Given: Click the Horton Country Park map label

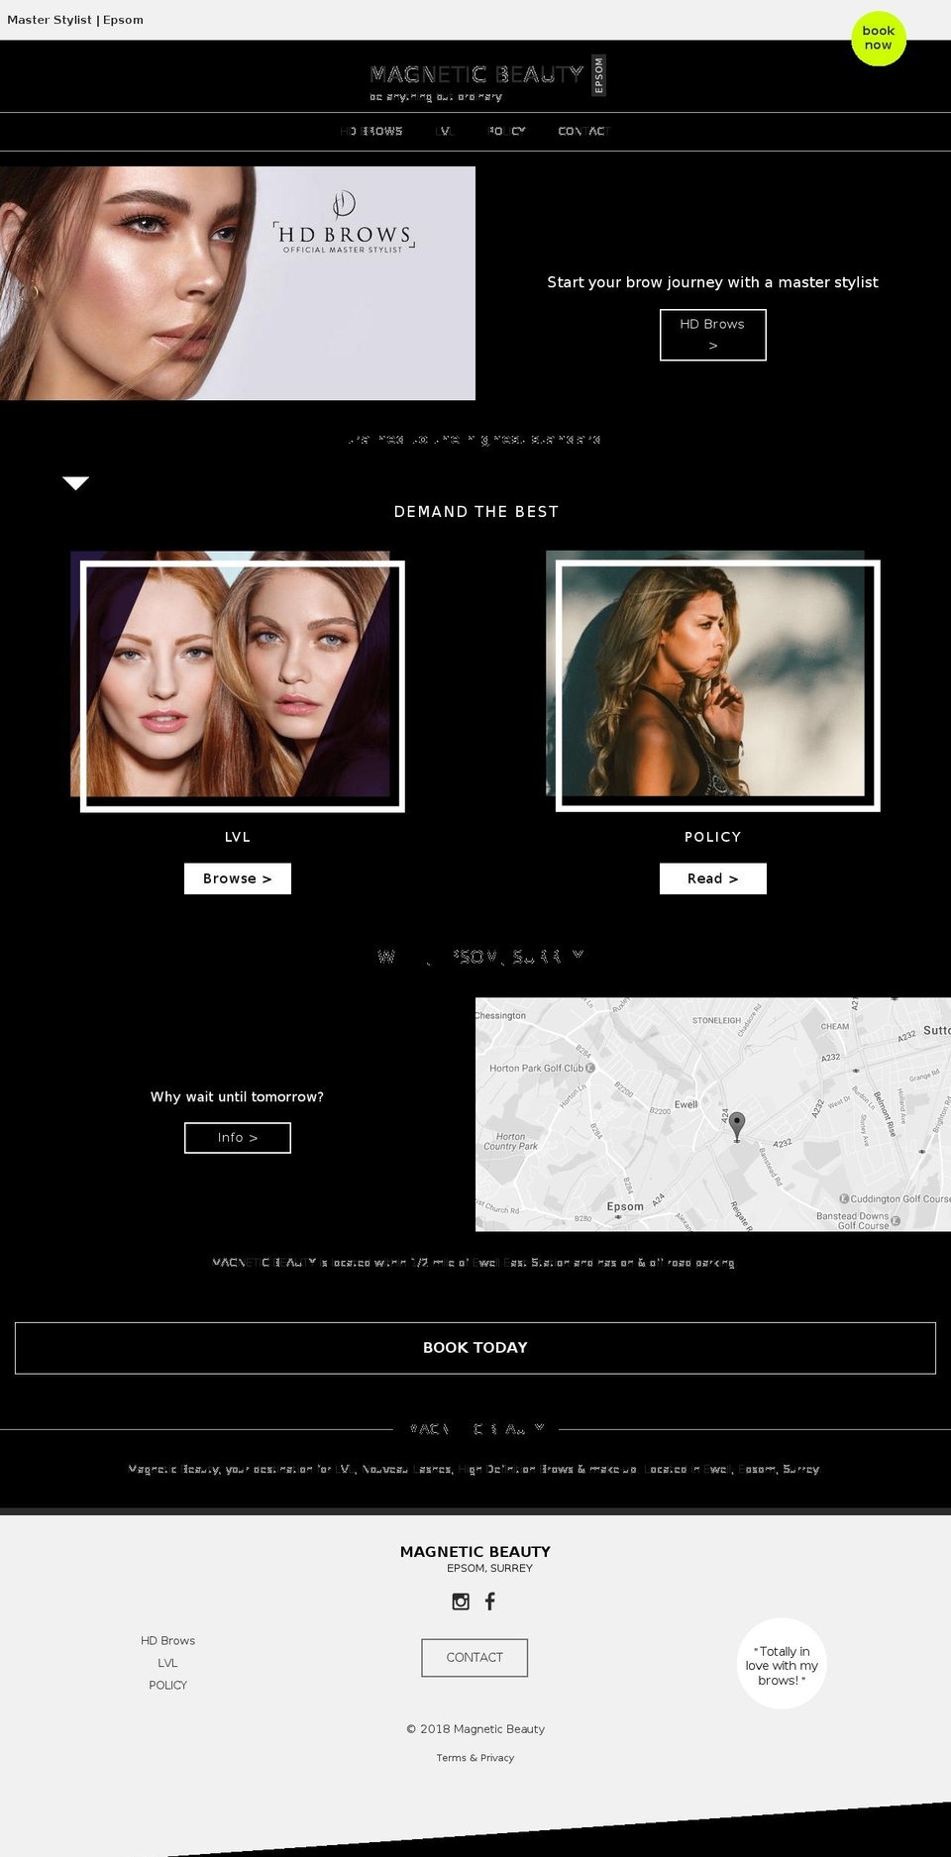Looking at the screenshot, I should (x=510, y=1142).
